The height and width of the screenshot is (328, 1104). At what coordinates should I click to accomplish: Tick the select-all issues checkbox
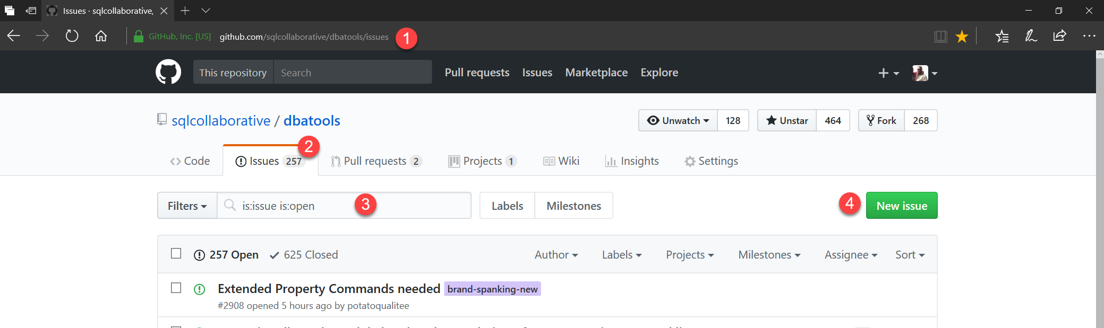176,254
